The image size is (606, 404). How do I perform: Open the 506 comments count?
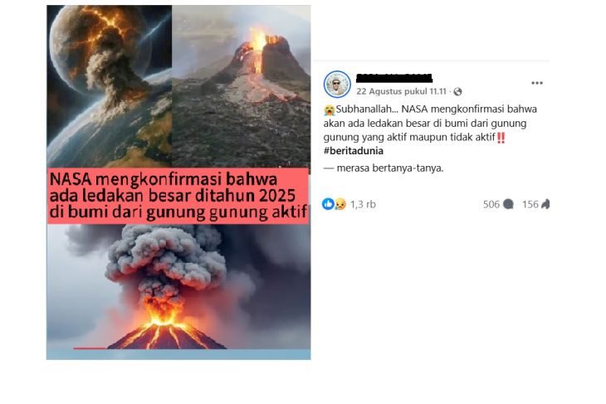(491, 204)
